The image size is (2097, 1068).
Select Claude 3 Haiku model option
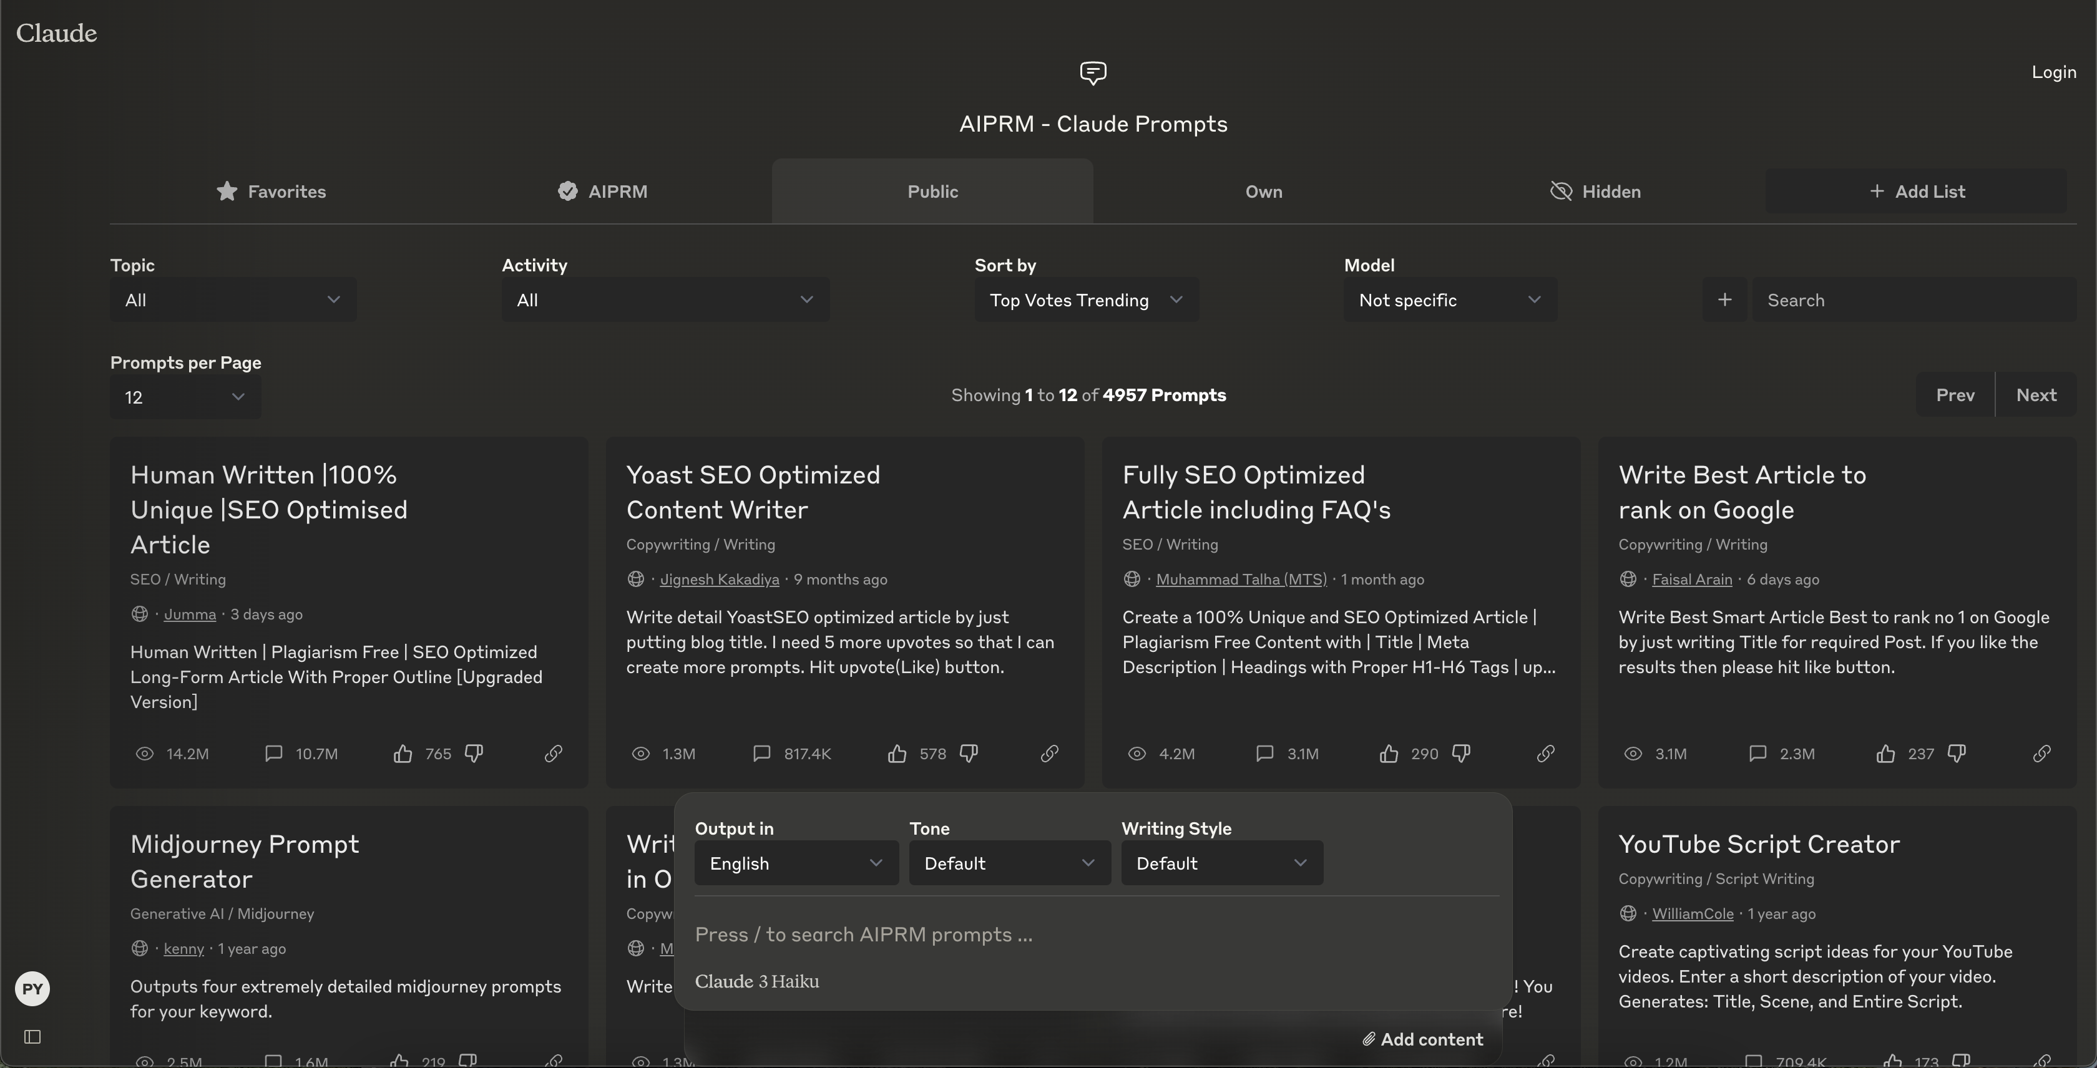[756, 979]
